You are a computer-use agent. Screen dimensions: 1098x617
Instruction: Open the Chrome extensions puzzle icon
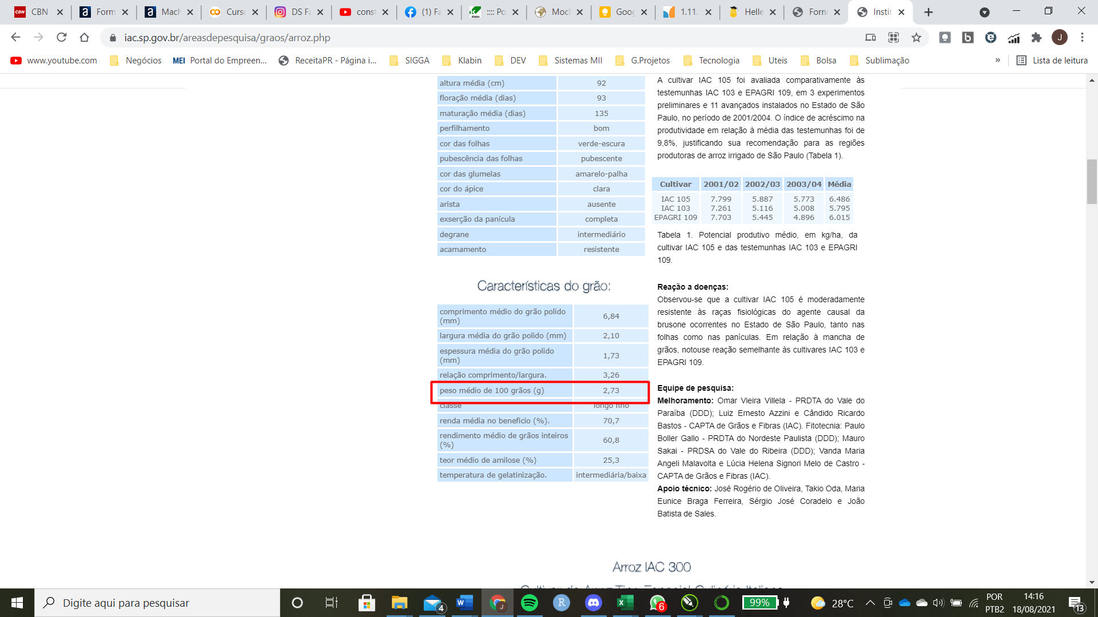tap(1036, 38)
